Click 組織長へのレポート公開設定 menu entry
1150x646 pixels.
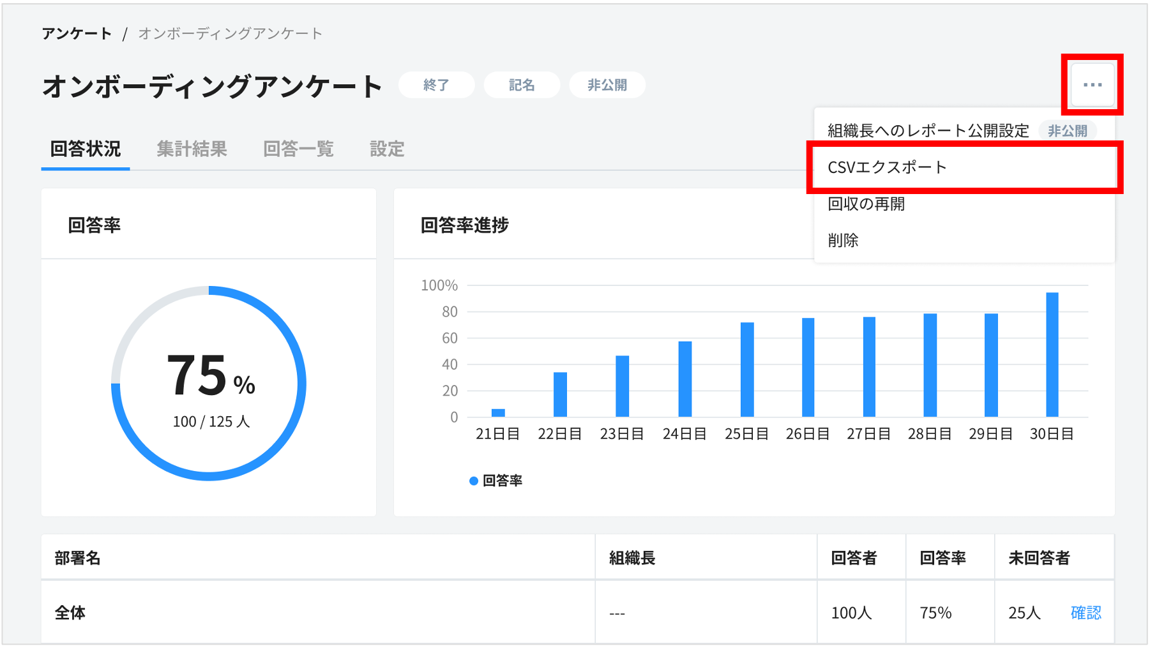pos(927,130)
